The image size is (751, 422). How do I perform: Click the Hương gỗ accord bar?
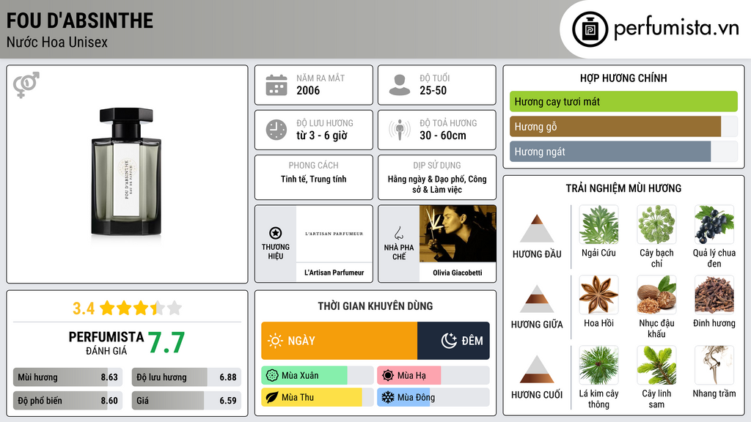click(x=623, y=127)
